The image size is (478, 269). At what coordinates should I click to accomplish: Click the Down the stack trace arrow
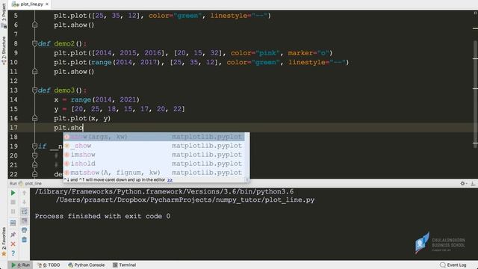point(25,202)
